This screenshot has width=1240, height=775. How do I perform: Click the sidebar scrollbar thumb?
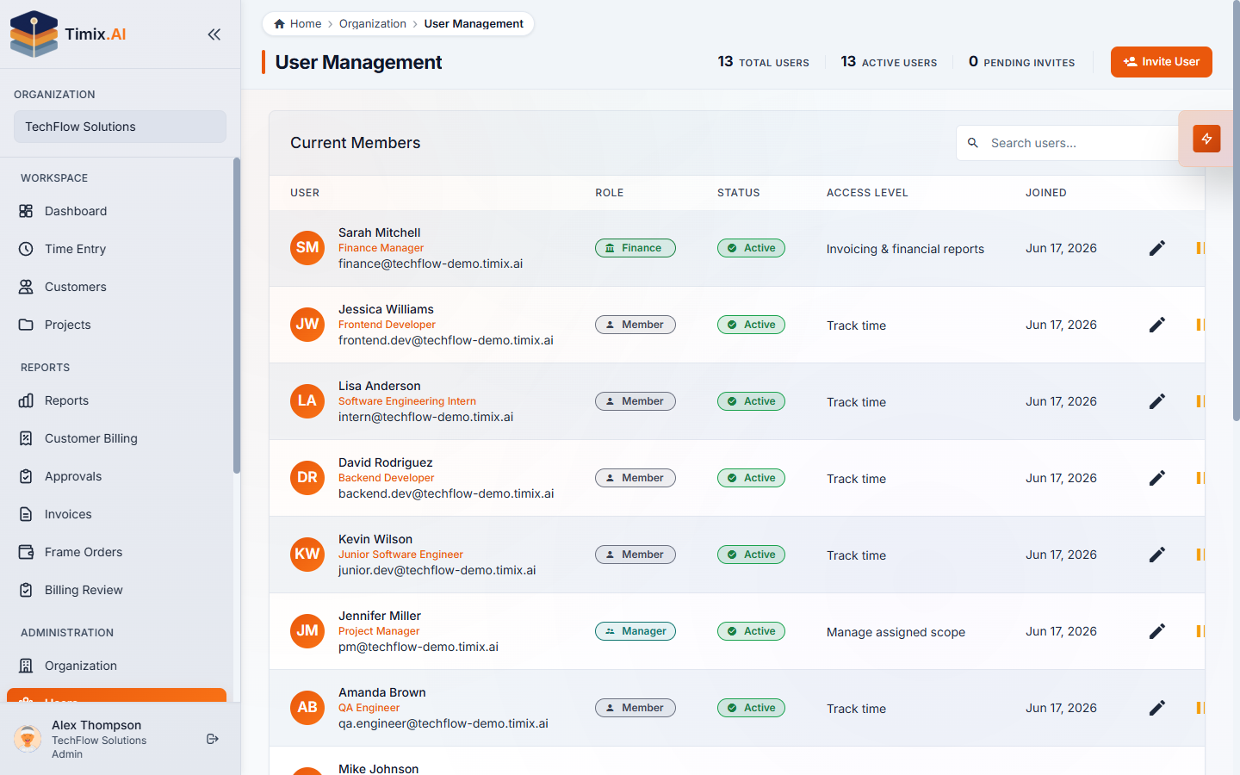[x=237, y=315]
